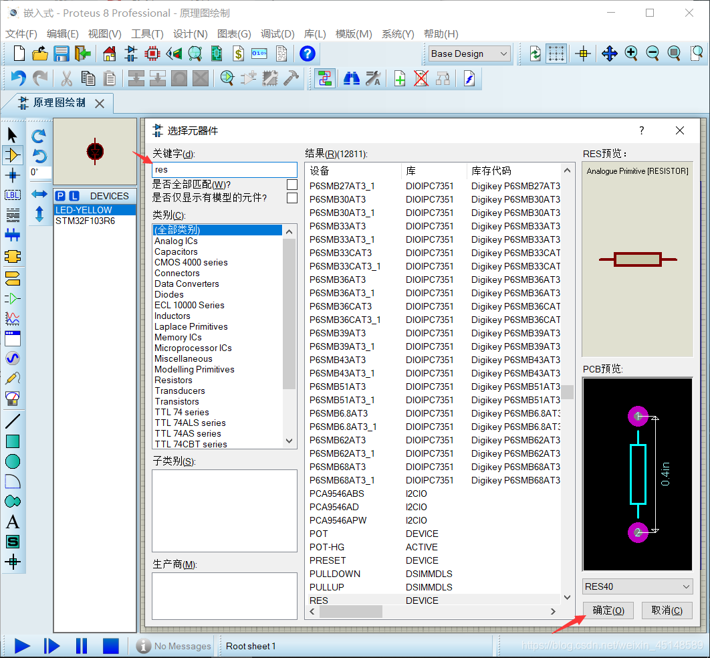Click the No Messages status indicator
710x658 pixels.
coord(174,646)
